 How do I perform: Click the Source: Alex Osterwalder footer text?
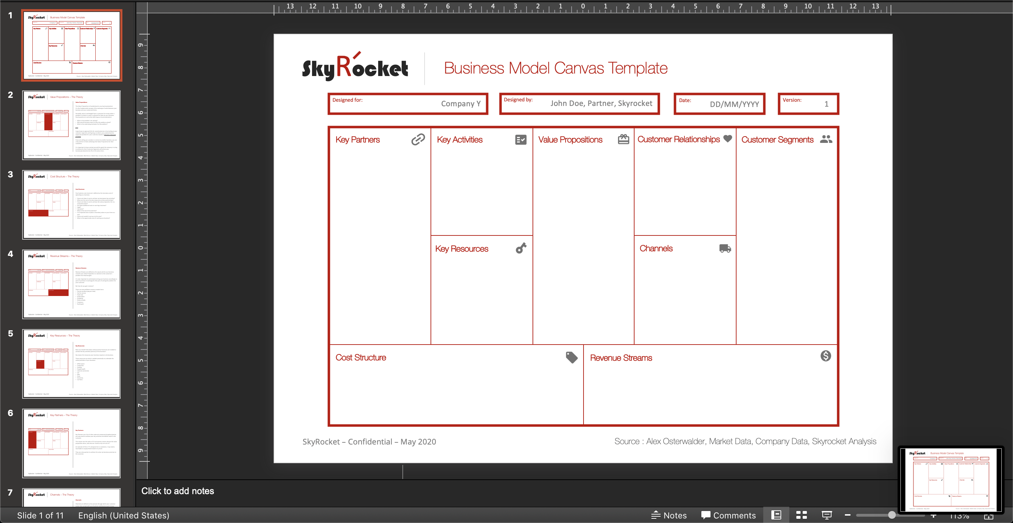coord(745,441)
